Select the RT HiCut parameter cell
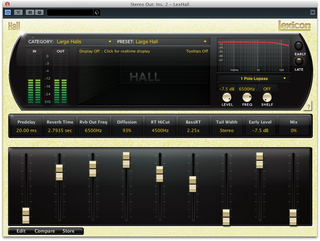This screenshot has height=241, width=320. click(160, 126)
